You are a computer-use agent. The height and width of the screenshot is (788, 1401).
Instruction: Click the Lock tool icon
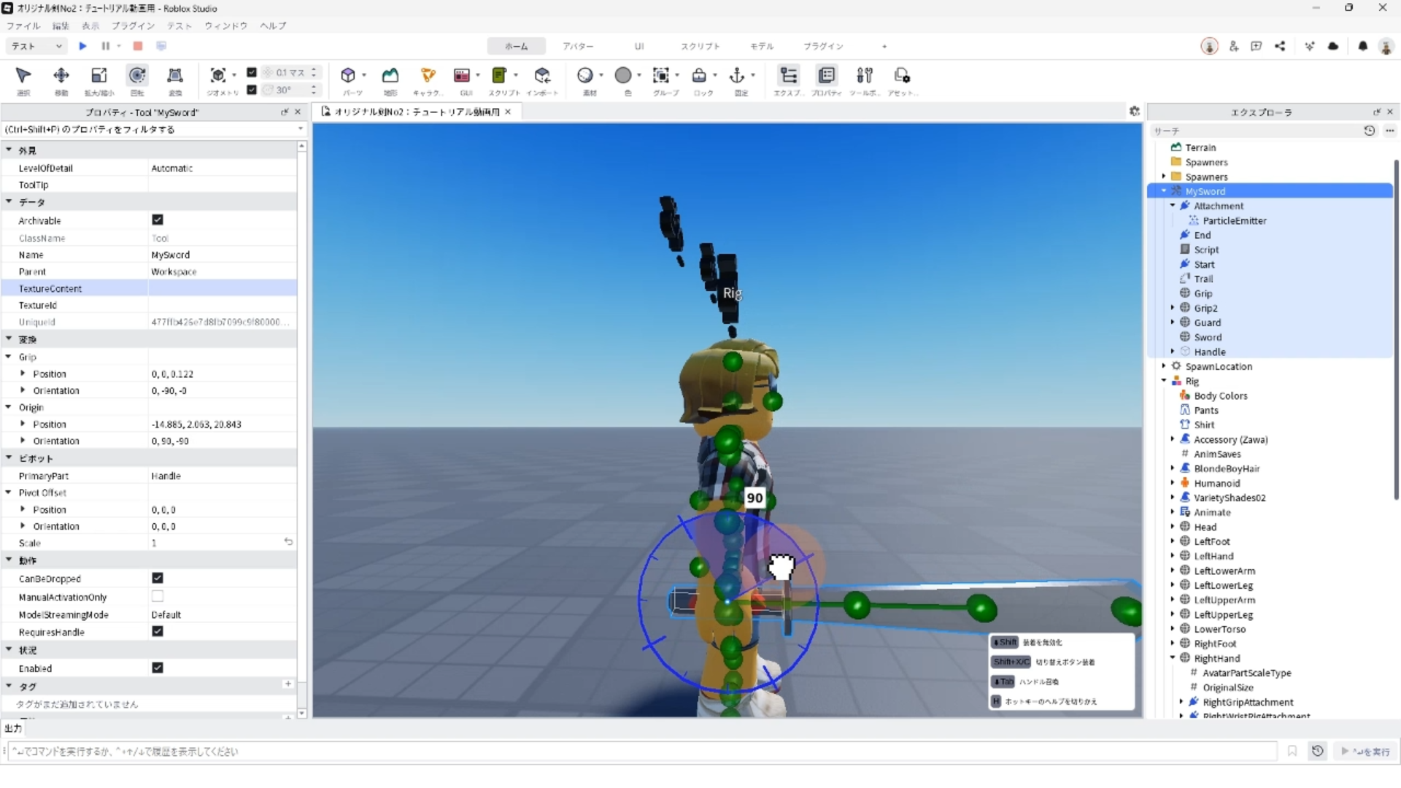[x=699, y=76]
